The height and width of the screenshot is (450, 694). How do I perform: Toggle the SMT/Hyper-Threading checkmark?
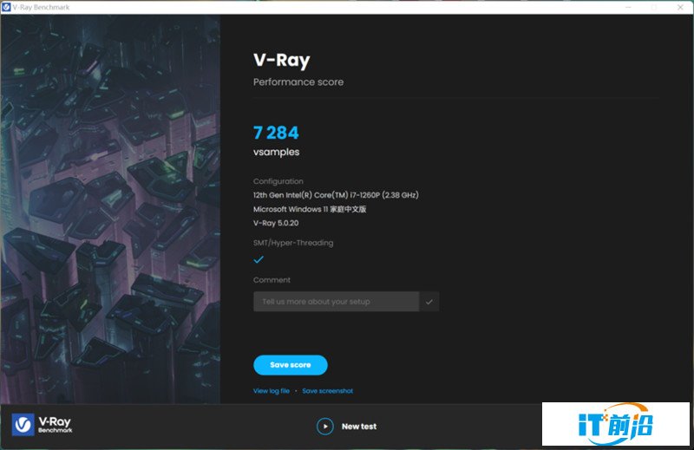(259, 259)
